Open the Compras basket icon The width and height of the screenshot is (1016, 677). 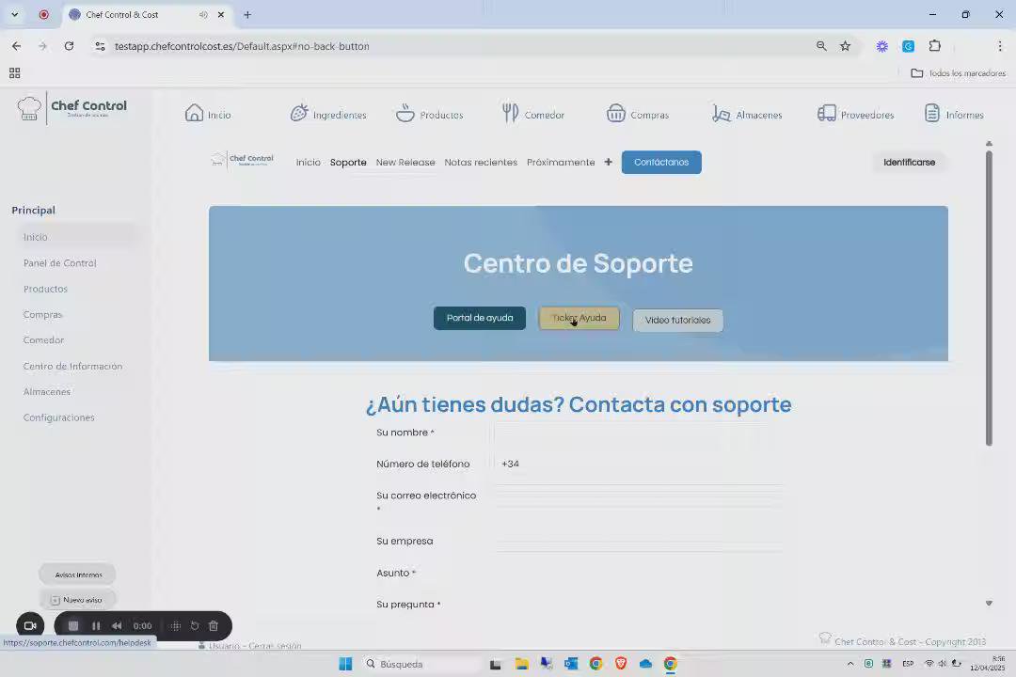pos(615,114)
